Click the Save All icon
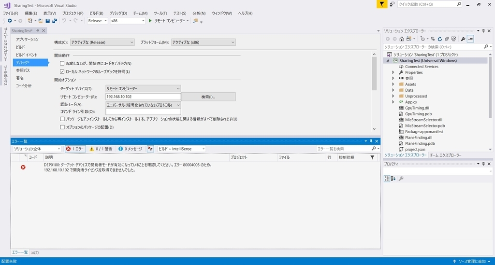Screen dimensions: 495x265 [x=55, y=21]
